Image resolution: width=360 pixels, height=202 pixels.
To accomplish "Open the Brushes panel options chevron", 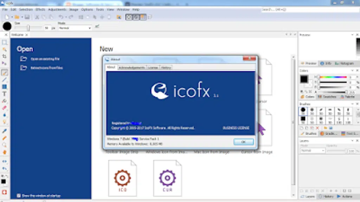I will pos(352,104).
